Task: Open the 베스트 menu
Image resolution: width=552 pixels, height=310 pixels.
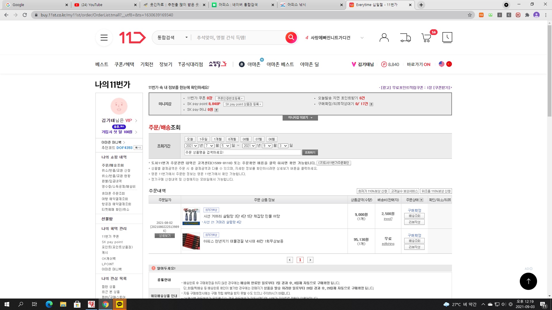Action: pyautogui.click(x=102, y=64)
